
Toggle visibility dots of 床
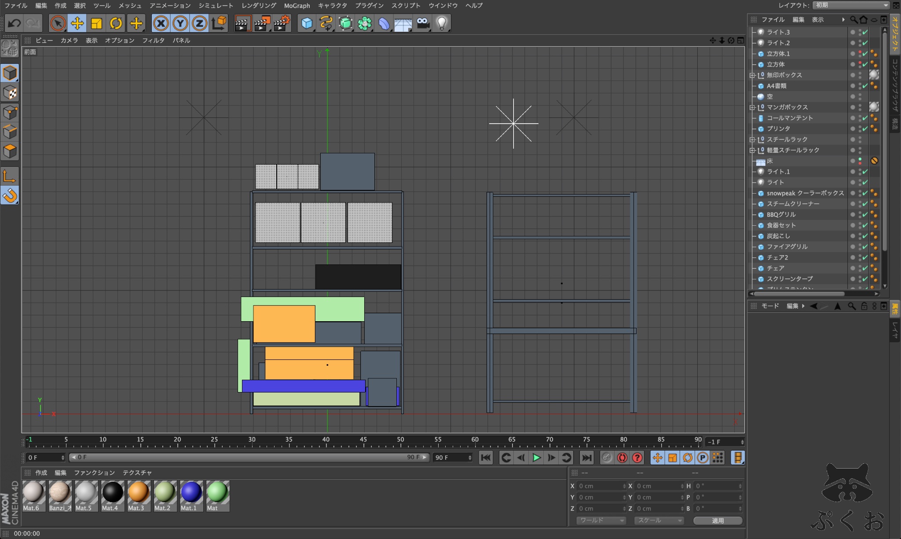[860, 161]
